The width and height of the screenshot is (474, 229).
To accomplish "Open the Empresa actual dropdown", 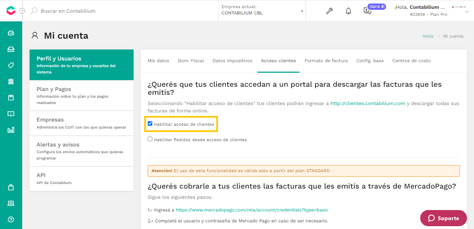I will click(x=262, y=11).
